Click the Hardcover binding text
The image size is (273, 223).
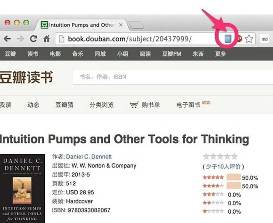[x=80, y=201]
